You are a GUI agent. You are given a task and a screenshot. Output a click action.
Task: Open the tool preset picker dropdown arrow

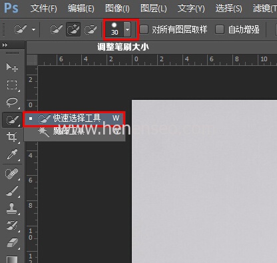point(33,29)
